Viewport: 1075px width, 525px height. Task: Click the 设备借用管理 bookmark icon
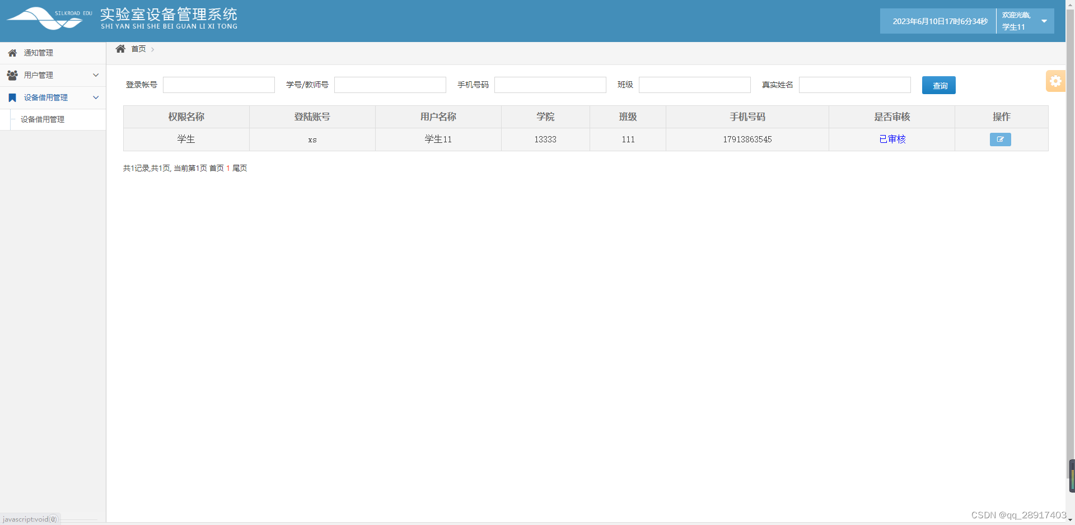[12, 97]
